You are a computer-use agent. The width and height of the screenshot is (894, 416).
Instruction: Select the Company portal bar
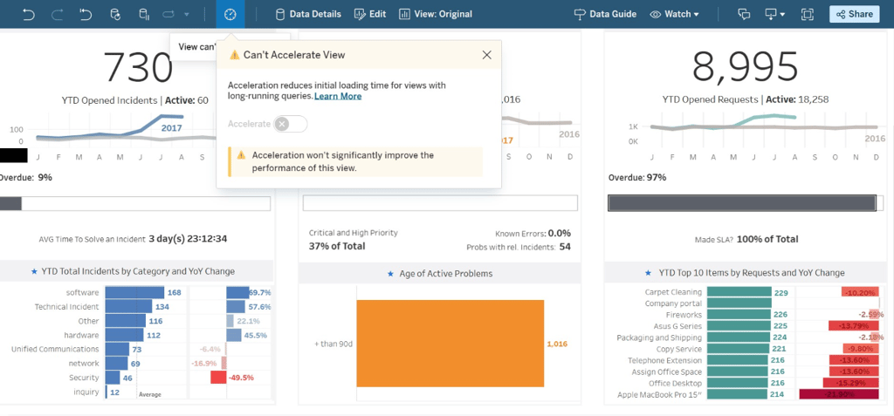click(739, 303)
